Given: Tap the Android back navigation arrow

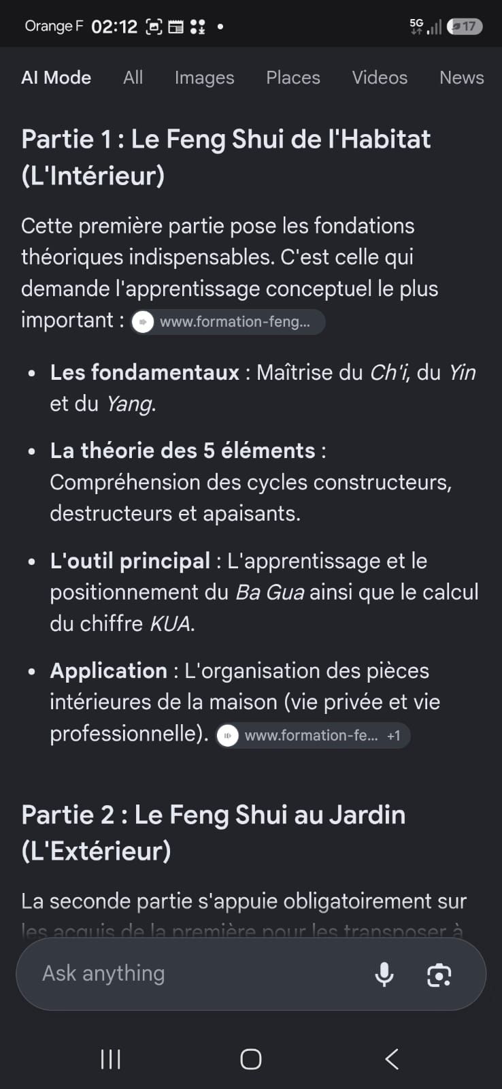Looking at the screenshot, I should point(392,1058).
